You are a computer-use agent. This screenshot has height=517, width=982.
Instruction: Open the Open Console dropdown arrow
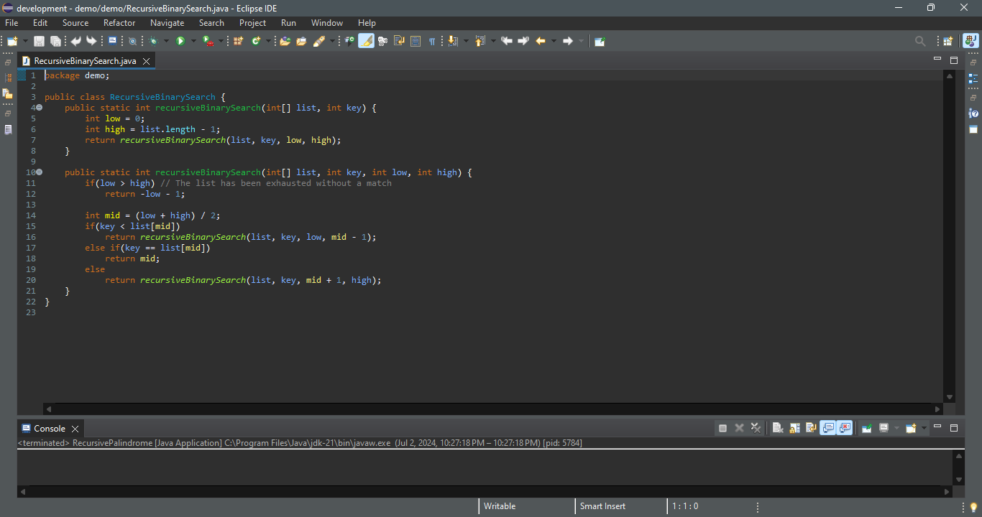pos(924,428)
